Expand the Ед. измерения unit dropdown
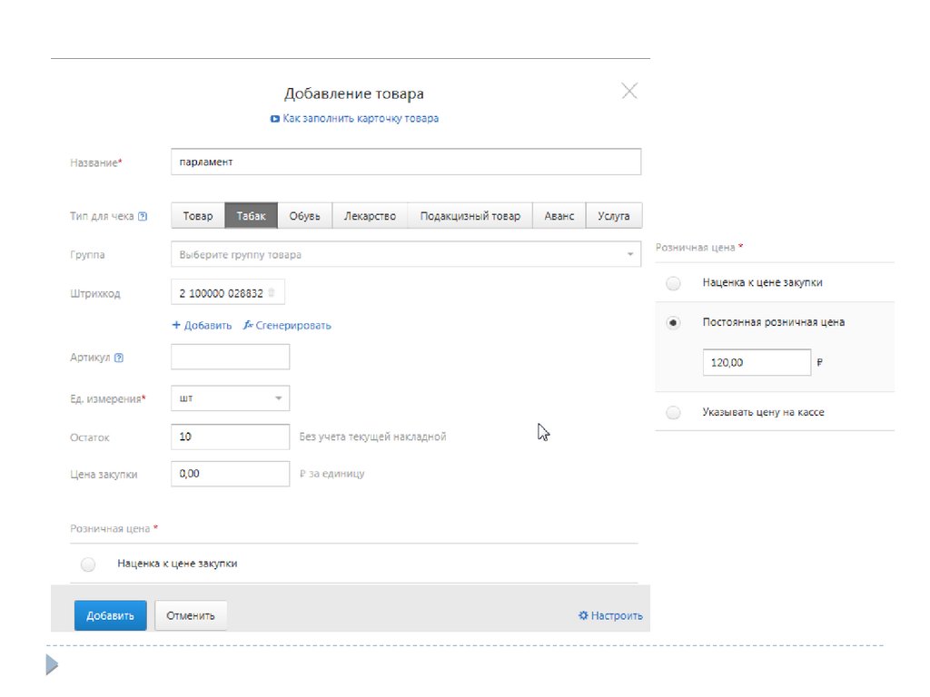 (x=230, y=398)
